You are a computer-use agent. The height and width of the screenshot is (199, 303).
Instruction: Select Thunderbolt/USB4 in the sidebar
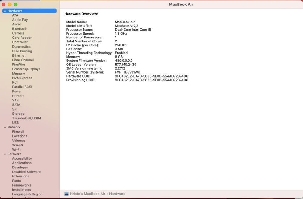[27, 118]
